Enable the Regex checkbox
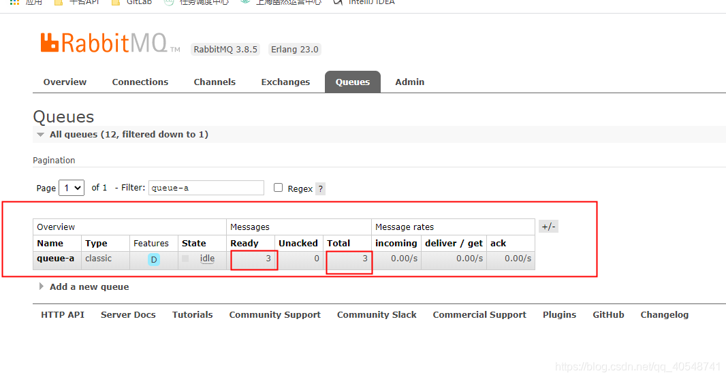This screenshot has height=379, width=726. 278,187
